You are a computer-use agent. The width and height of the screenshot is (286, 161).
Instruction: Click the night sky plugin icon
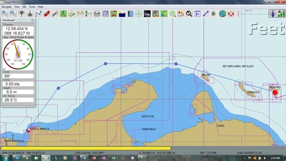[147, 14]
